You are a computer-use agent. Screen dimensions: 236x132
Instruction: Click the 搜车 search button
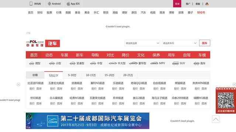(x=205, y=43)
